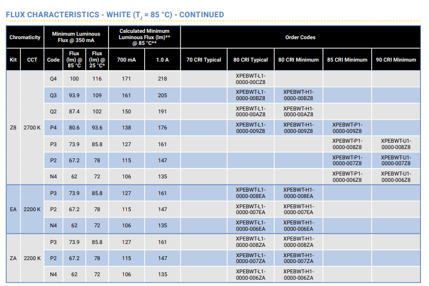Click order code XPEBWT-H1-0000-00BZ8
429x286 pixels.
[299, 95]
